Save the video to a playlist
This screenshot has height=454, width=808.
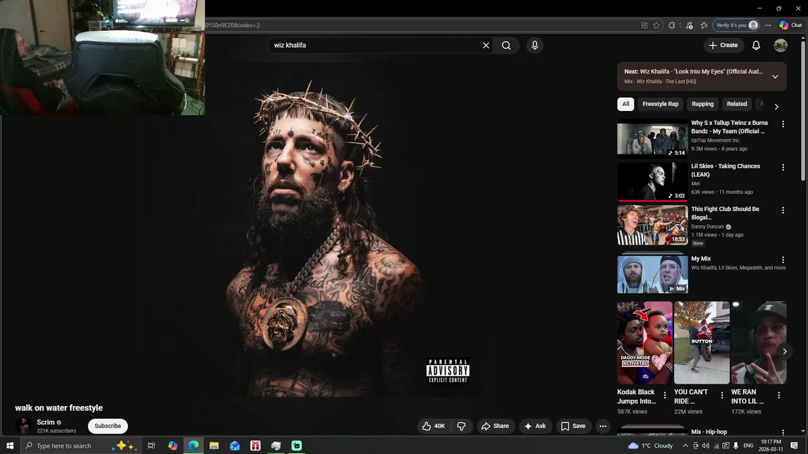coord(573,426)
